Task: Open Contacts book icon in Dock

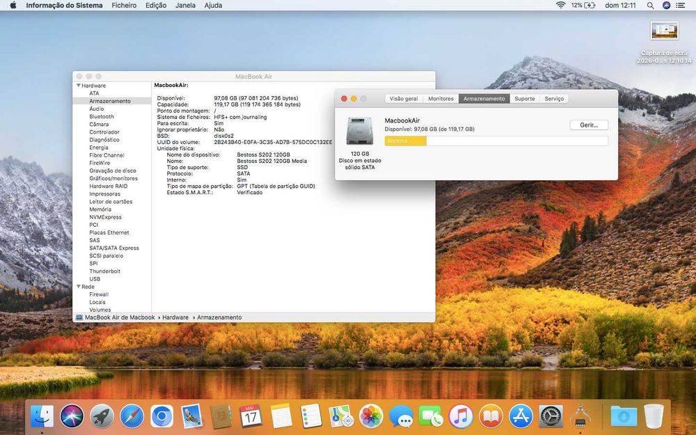Action: coord(221,417)
